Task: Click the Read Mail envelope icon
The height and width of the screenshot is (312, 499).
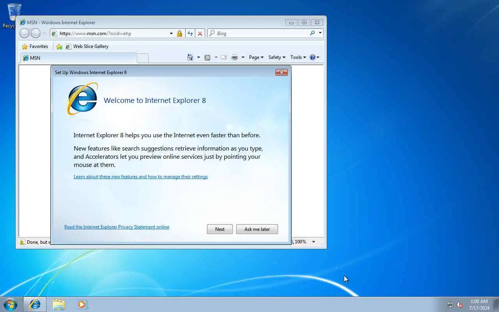Action: click(x=224, y=57)
